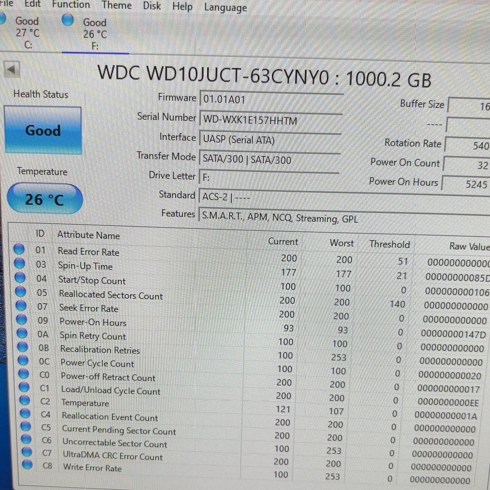Image resolution: width=490 pixels, height=490 pixels.
Task: Click the raw value 0000000000EE
Action: (448, 402)
